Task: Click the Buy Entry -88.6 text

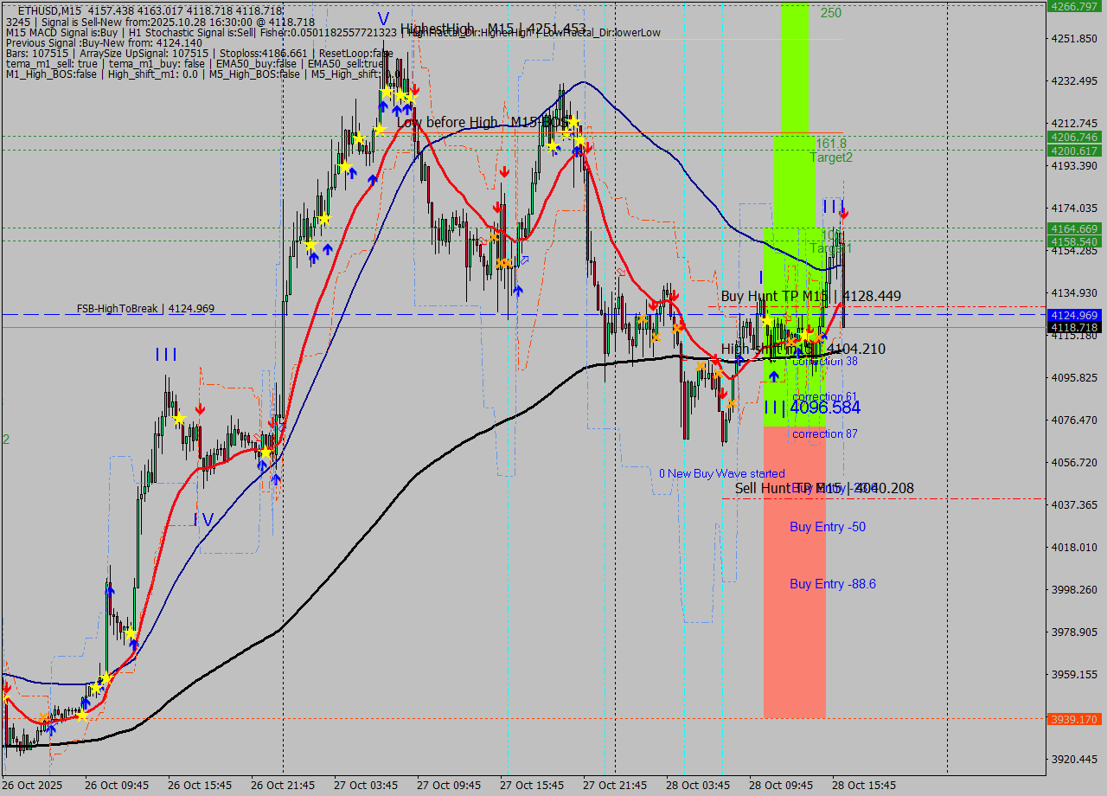Action: pyautogui.click(x=832, y=584)
